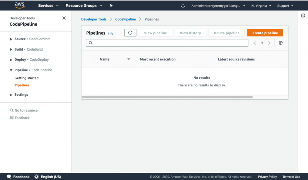Open the Resource Groups menu
This screenshot has height=180, width=308.
(84, 5)
